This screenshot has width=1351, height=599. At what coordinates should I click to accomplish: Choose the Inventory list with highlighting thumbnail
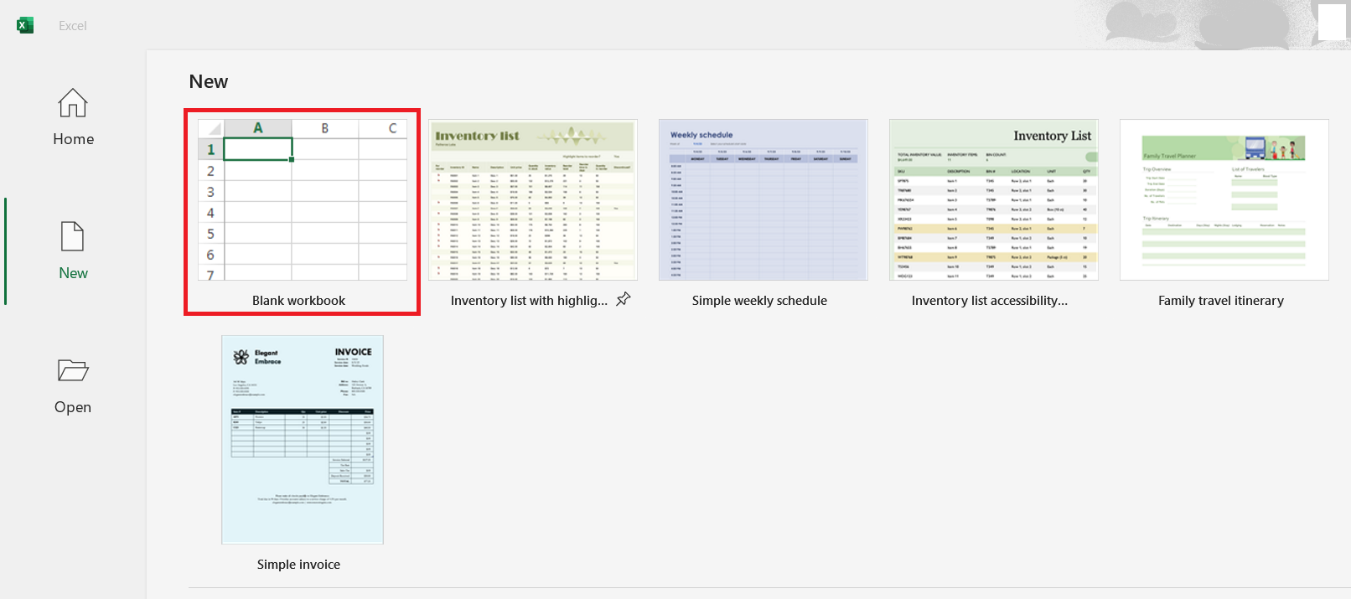click(533, 199)
